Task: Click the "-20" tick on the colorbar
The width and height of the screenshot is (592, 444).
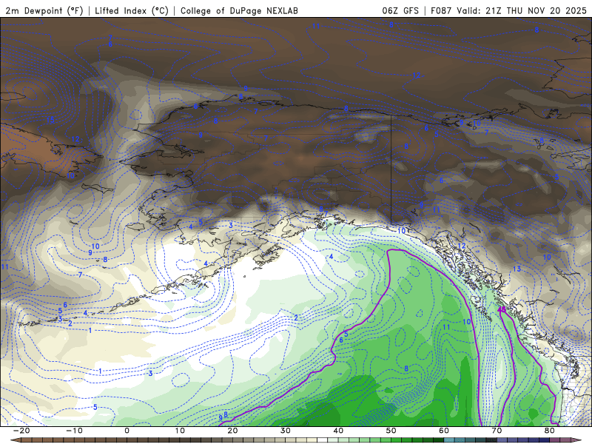Action: click(x=21, y=431)
